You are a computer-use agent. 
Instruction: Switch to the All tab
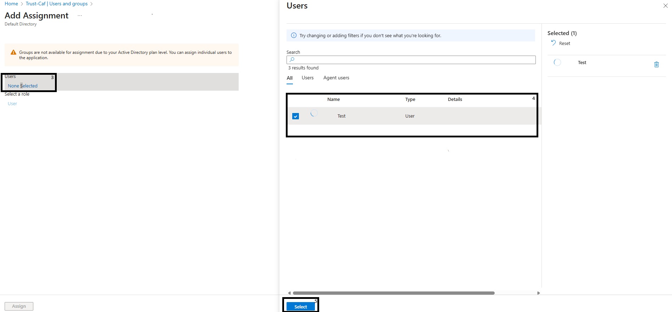coord(290,78)
